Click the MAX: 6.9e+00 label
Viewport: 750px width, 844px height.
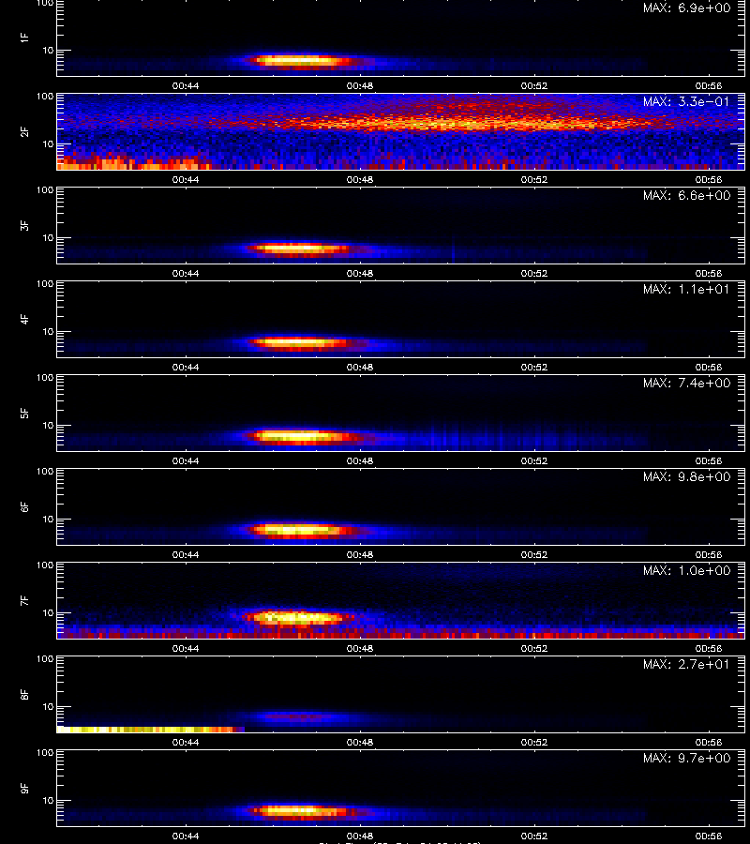click(686, 8)
